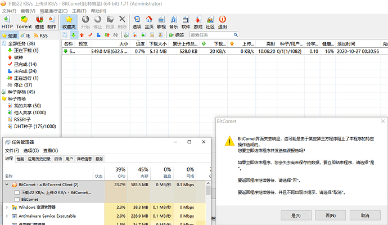Open the 查看(V) menu in BitComet
Screen dimensions: 388x225
click(28, 11)
